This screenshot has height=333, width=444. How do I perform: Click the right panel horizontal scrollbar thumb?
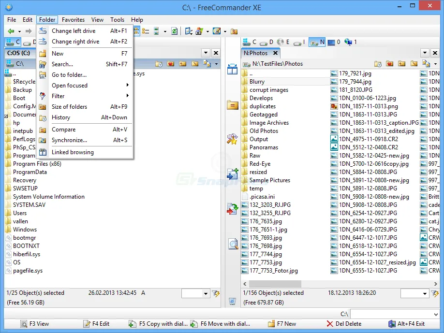[275, 284]
